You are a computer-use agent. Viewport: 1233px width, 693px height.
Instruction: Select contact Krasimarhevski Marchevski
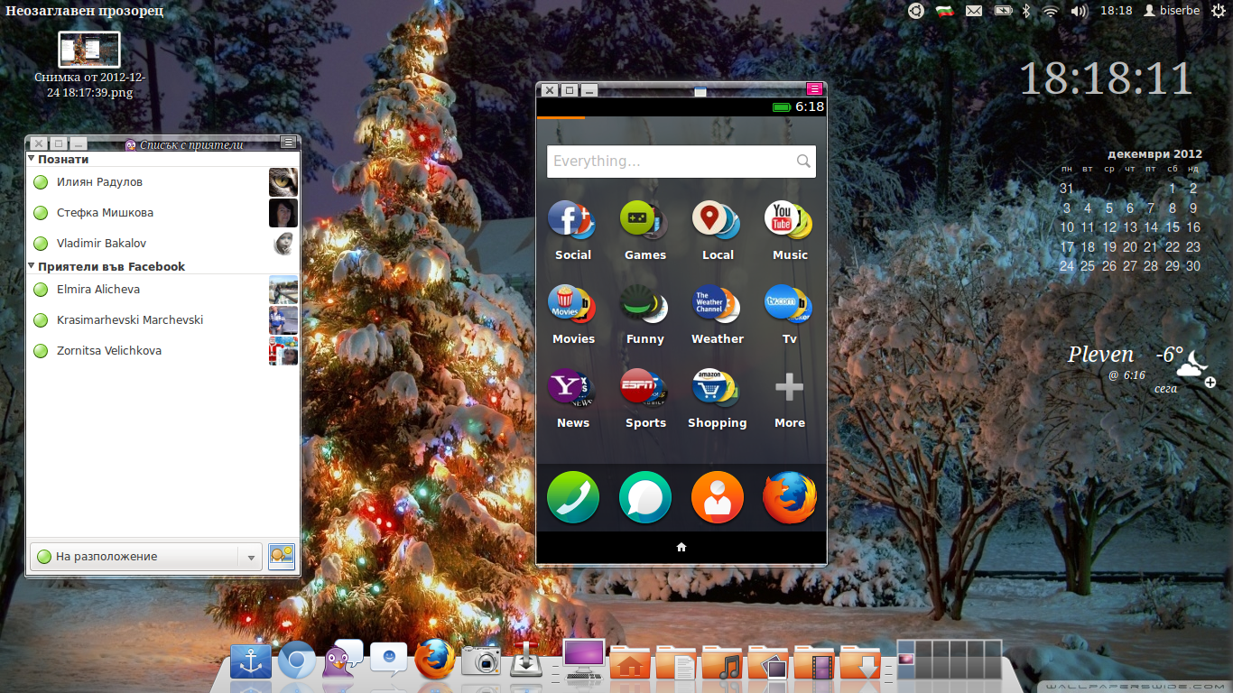(162, 320)
